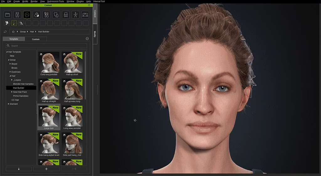Open the Skin materials (spheres) category icon
Viewport: 321px width, 176px height.
point(37,15)
